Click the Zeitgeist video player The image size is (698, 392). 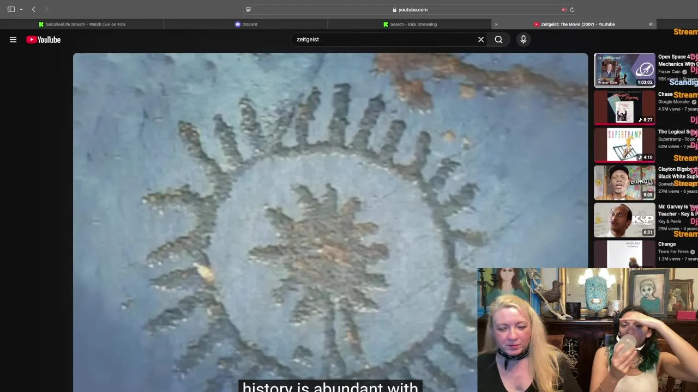click(x=330, y=222)
